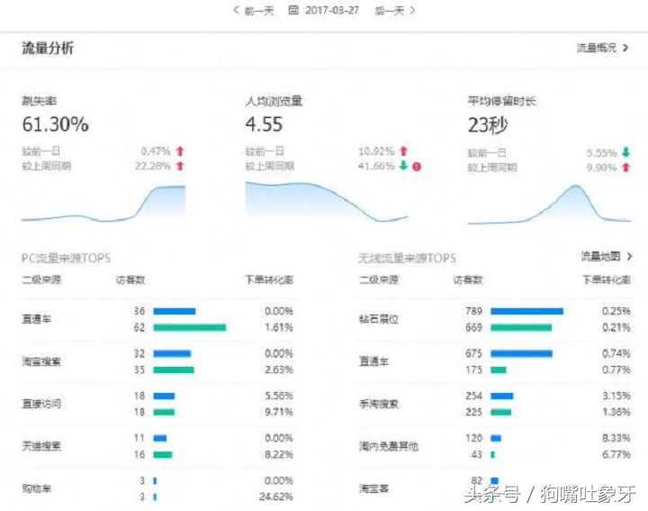Click 9.71% conversion rate for 直接访问

(x=279, y=412)
